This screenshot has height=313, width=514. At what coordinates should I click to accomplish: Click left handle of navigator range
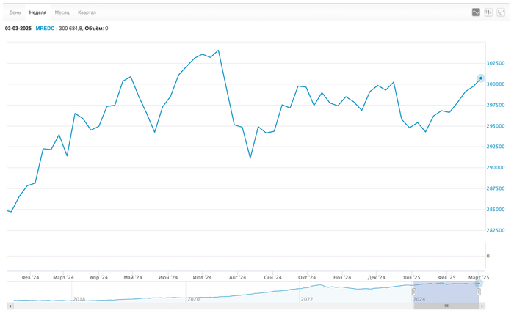413,292
